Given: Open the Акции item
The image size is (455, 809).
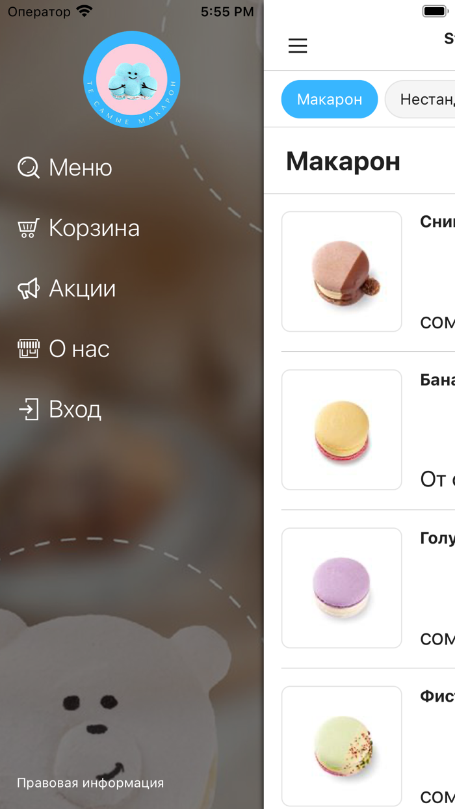Looking at the screenshot, I should 83,289.
